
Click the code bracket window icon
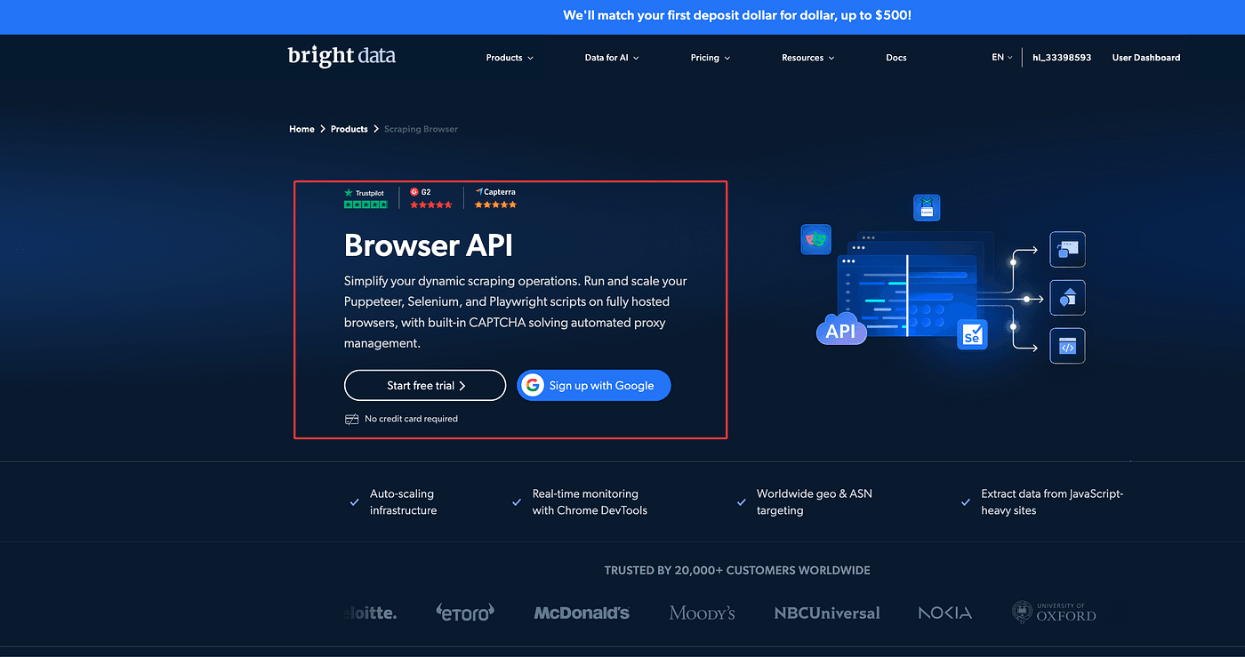click(x=1067, y=347)
